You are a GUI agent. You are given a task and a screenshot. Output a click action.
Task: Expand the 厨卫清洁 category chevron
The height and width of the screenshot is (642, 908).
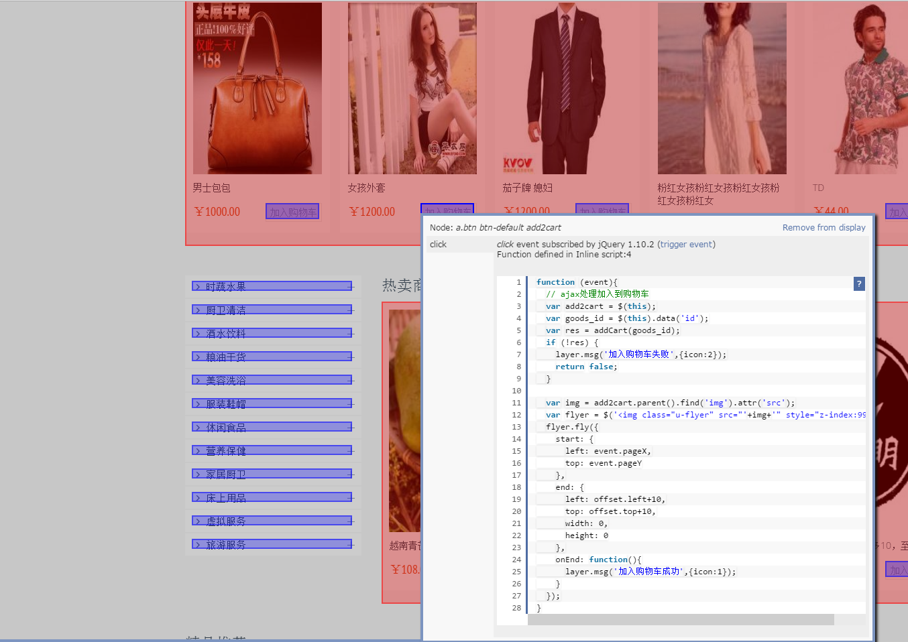coord(197,310)
